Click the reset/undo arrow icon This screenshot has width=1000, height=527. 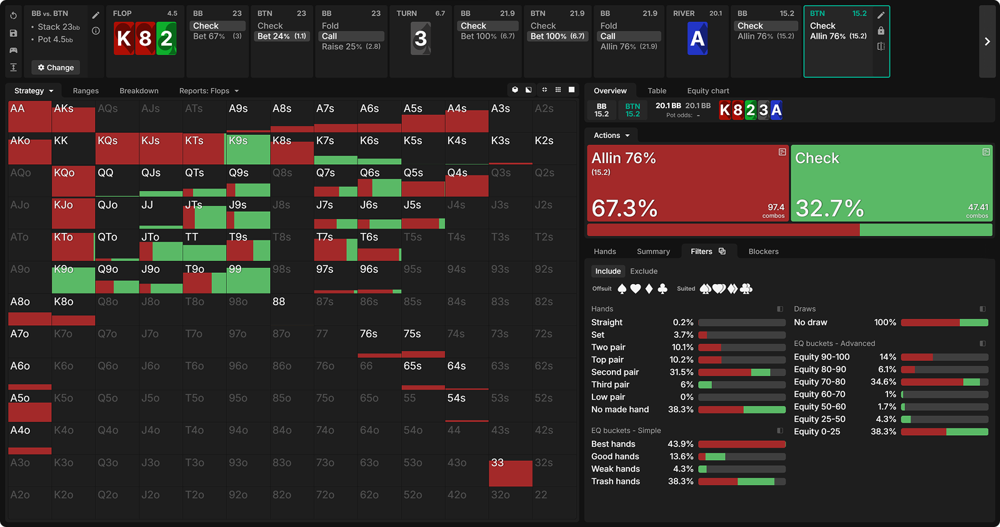pos(13,16)
